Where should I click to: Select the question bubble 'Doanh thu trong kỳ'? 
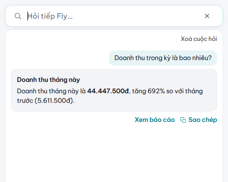[163, 58]
